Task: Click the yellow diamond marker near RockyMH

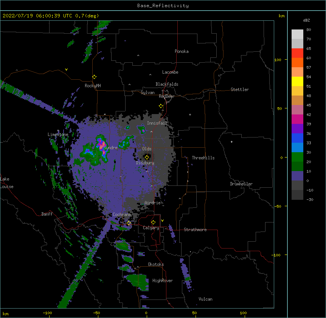Action: pyautogui.click(x=95, y=77)
